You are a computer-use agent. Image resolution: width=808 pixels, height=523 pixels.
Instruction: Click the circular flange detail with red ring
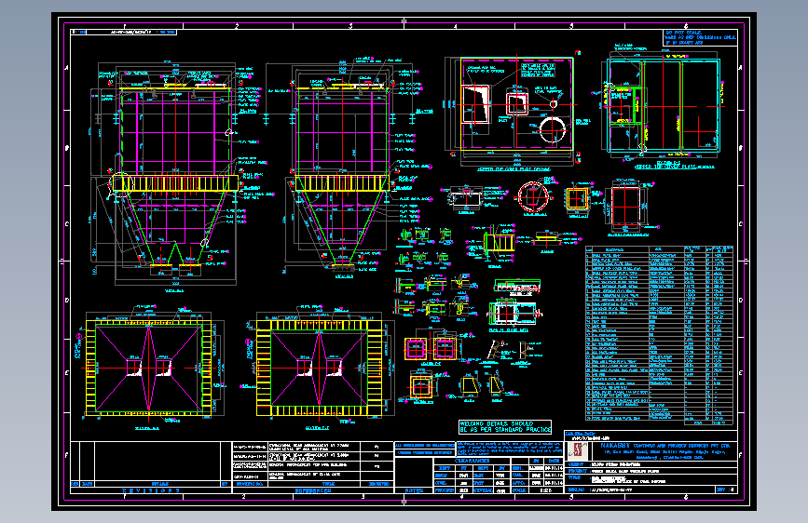[534, 196]
